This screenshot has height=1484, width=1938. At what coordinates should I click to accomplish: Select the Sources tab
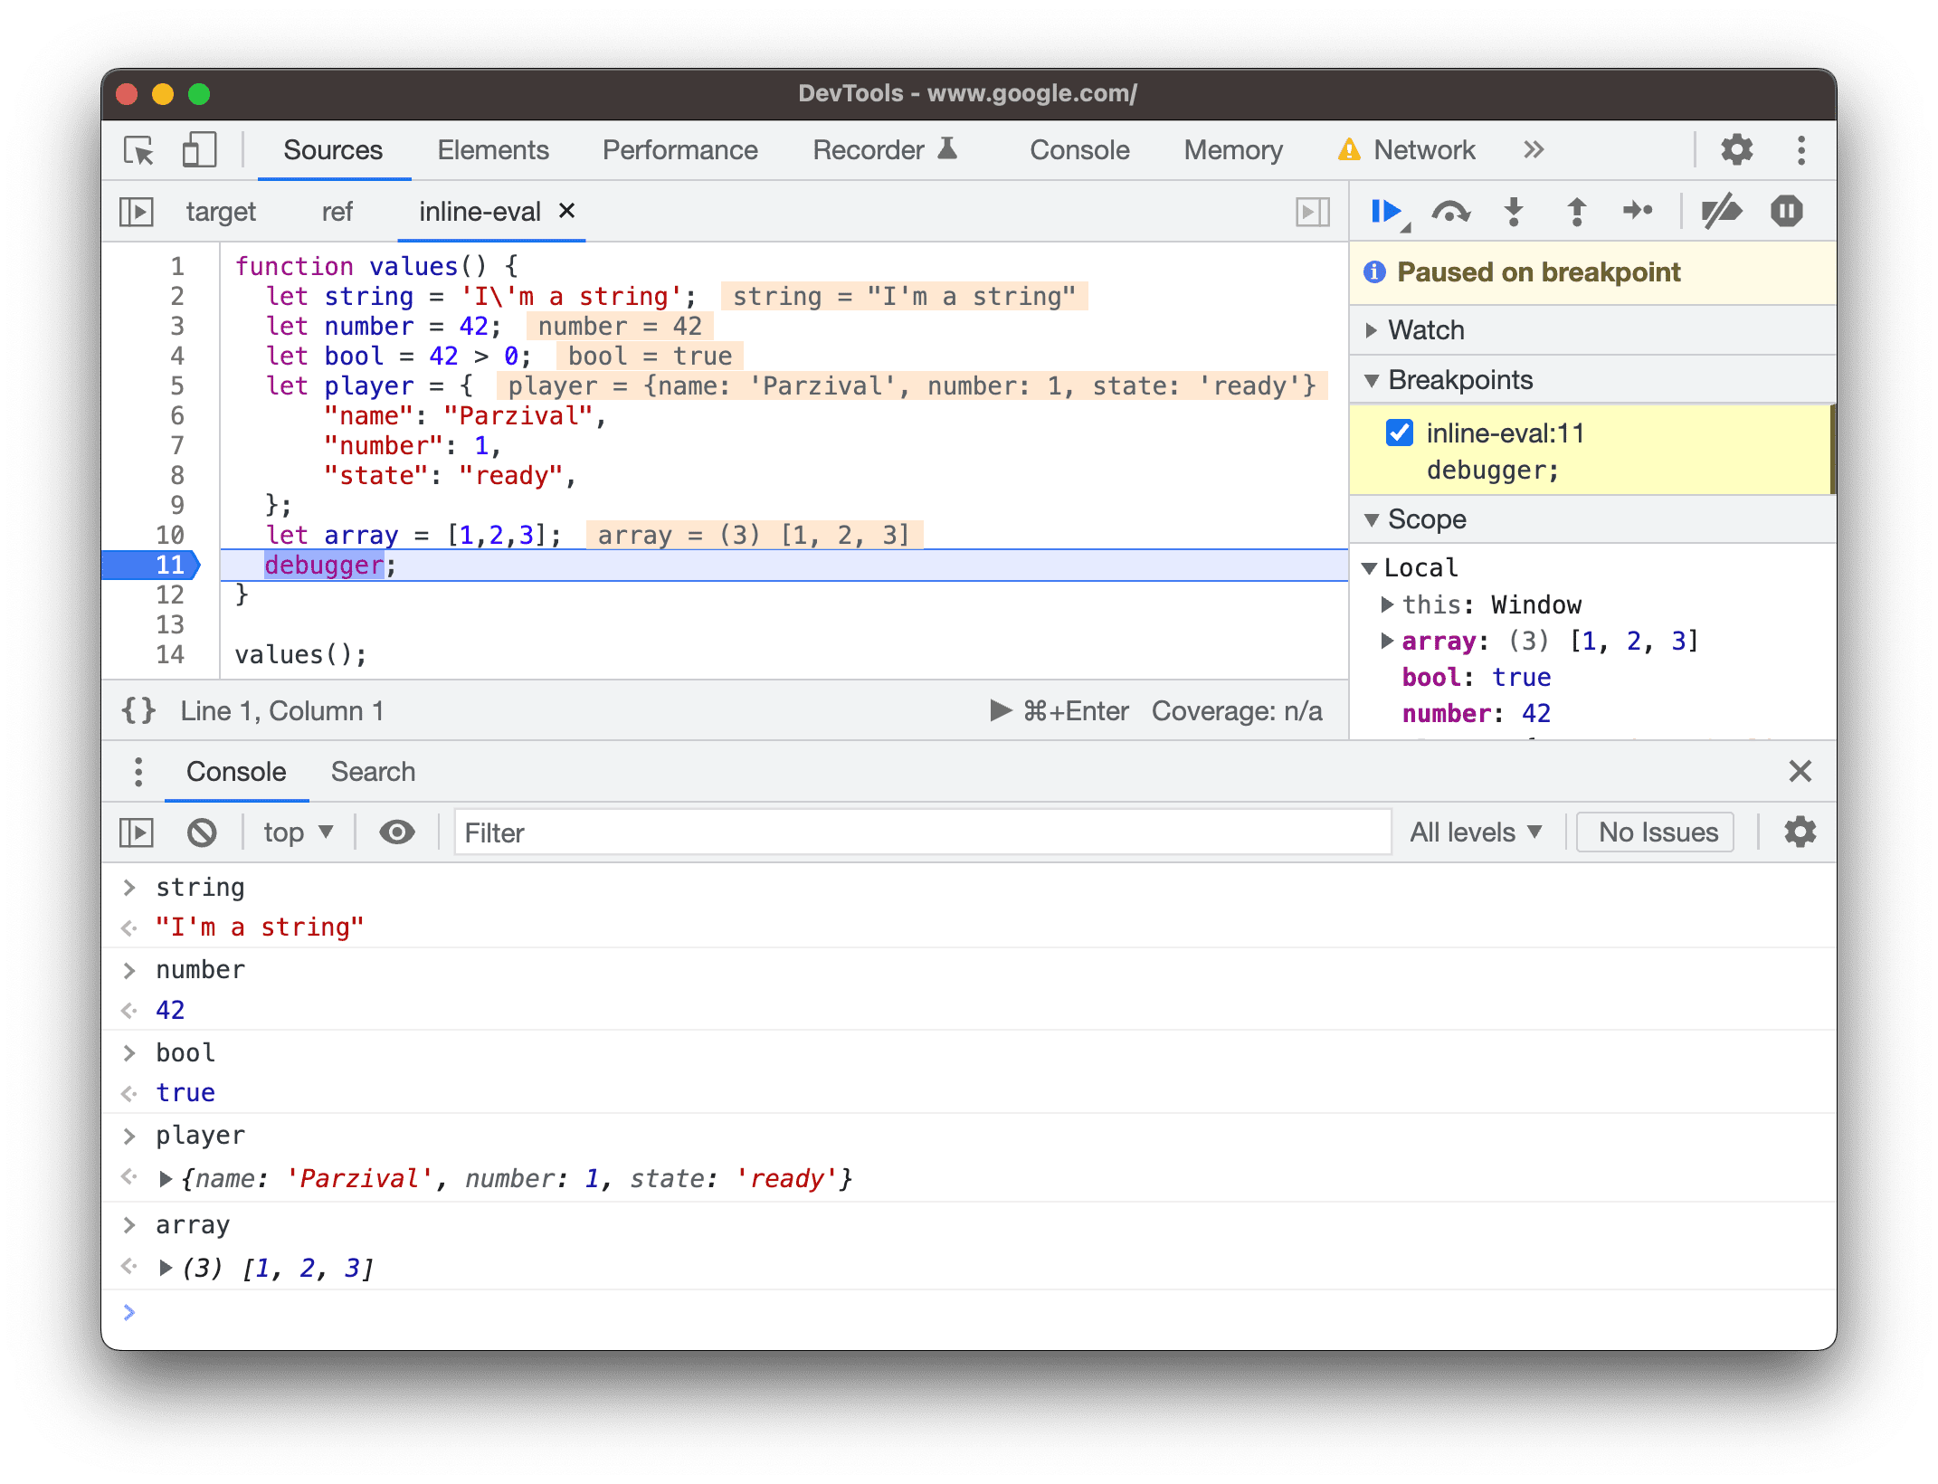coord(333,148)
